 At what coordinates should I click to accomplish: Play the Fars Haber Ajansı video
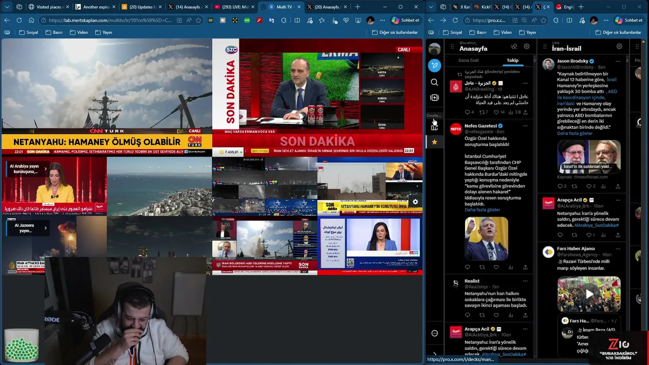589,294
